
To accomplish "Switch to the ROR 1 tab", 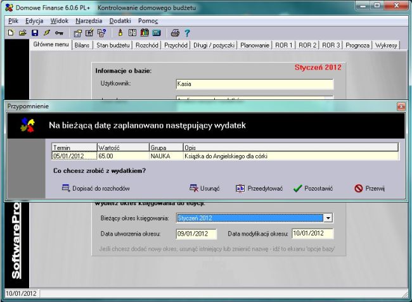I will tap(284, 45).
